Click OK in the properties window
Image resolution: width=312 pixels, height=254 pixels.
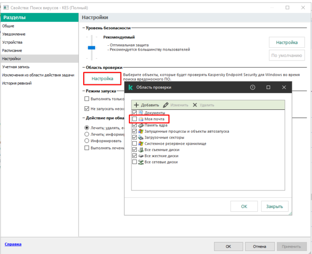point(228,246)
